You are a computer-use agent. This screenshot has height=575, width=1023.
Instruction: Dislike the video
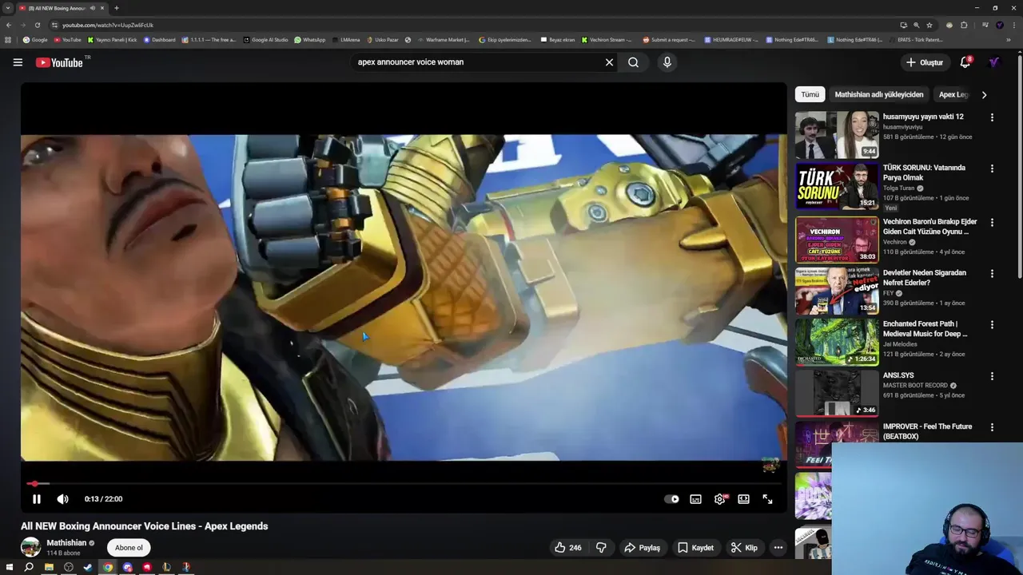(x=601, y=548)
